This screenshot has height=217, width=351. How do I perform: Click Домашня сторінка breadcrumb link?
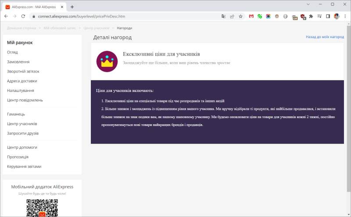21,28
